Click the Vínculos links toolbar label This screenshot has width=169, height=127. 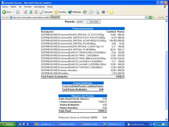tap(161, 17)
